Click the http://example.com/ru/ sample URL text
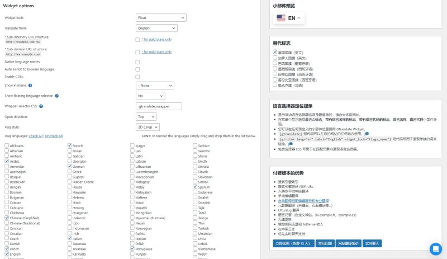 tap(23, 42)
